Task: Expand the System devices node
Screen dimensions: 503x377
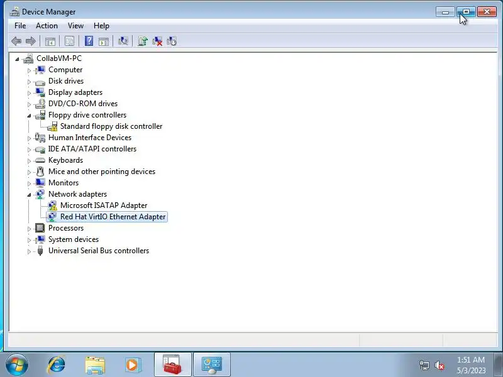Action: coord(29,240)
